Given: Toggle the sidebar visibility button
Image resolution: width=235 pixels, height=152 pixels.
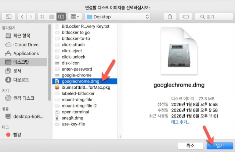Looking at the screenshot, I should point(8,17).
